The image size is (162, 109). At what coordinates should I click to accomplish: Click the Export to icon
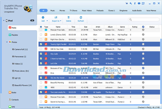pyautogui.click(x=56, y=18)
